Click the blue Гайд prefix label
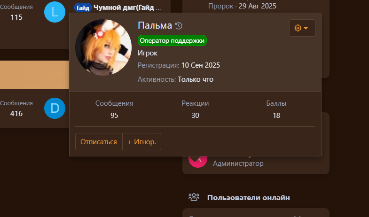The image size is (369, 217). point(83,8)
